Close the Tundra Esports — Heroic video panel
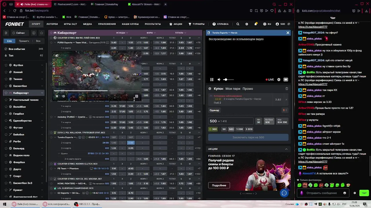Image resolution: width=371 pixels, height=208 pixels. point(288,33)
